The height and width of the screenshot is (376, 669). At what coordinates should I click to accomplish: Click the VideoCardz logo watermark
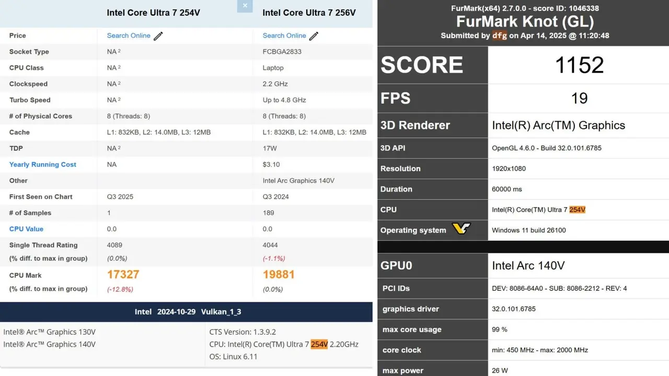pyautogui.click(x=461, y=229)
